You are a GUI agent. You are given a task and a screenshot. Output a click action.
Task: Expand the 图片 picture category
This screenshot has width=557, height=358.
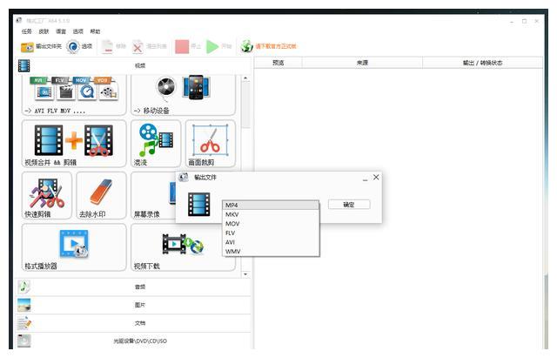click(133, 305)
